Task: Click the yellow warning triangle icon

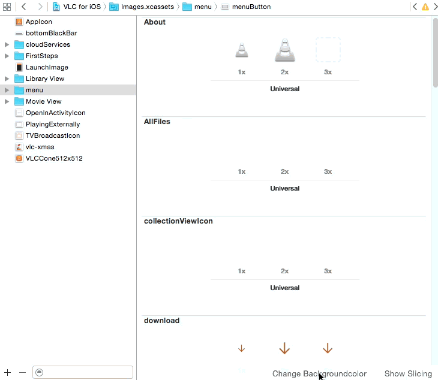Action: [x=425, y=7]
